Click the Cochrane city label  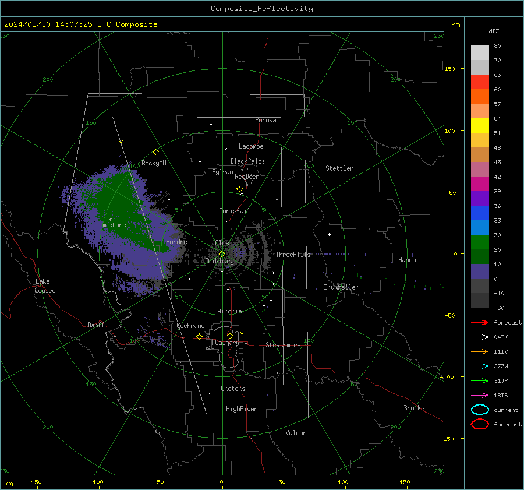coord(190,326)
